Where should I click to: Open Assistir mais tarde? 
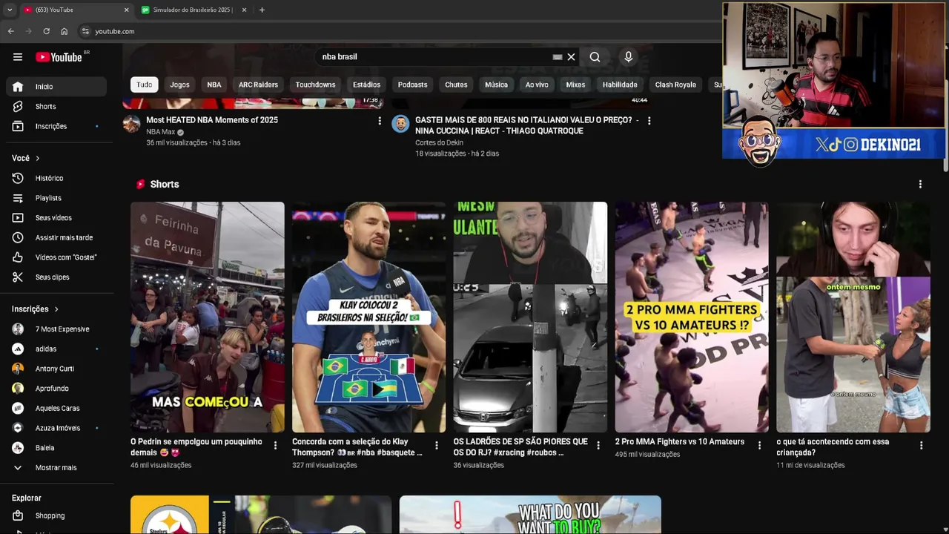[x=56, y=237]
